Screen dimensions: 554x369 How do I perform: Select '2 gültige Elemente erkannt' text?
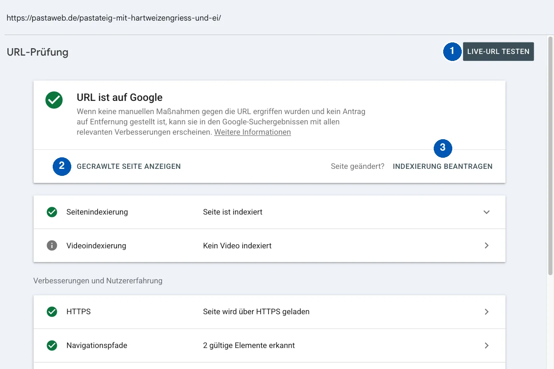click(x=249, y=345)
